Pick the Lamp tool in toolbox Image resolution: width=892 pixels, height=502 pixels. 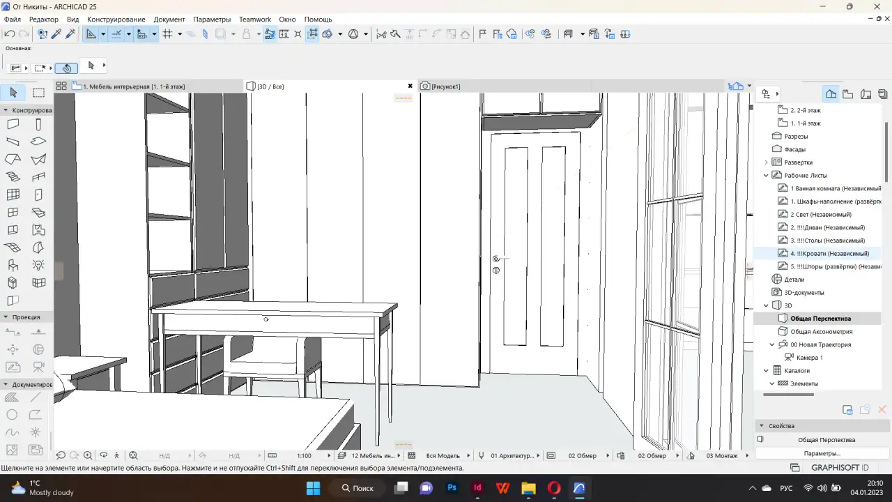coord(38,265)
